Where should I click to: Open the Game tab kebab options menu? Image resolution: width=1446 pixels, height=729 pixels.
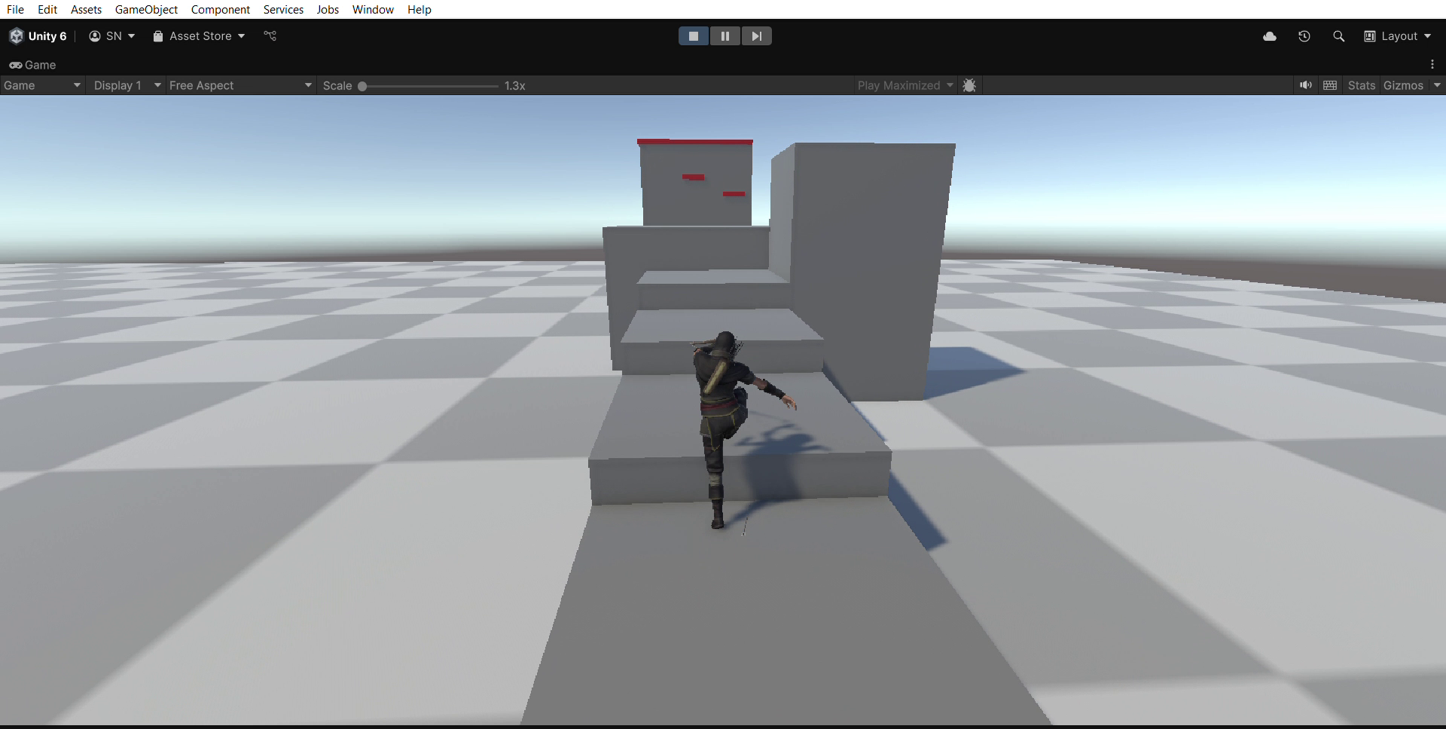pos(1432,65)
